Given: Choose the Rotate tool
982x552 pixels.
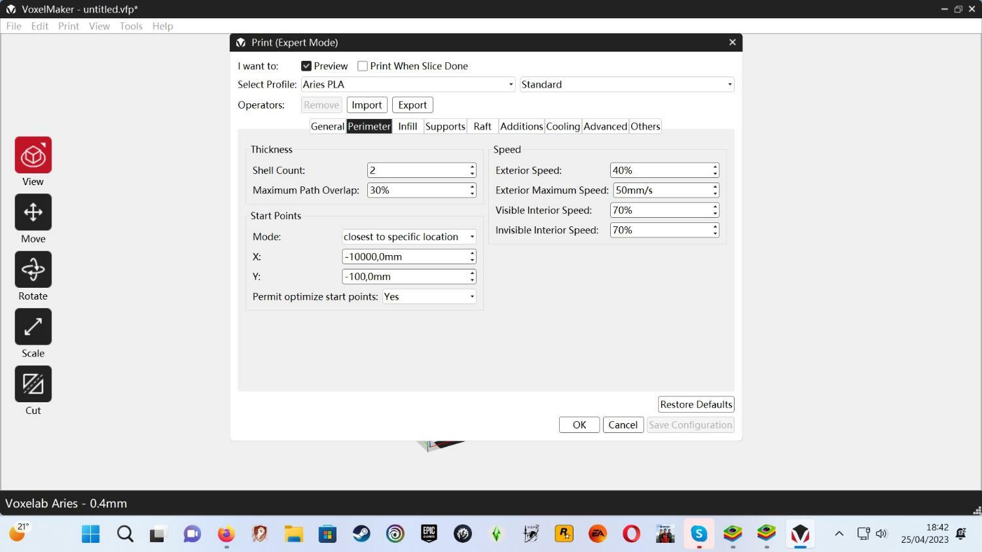Looking at the screenshot, I should 33,269.
